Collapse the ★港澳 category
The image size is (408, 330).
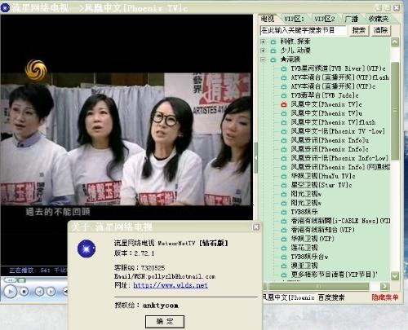point(263,59)
